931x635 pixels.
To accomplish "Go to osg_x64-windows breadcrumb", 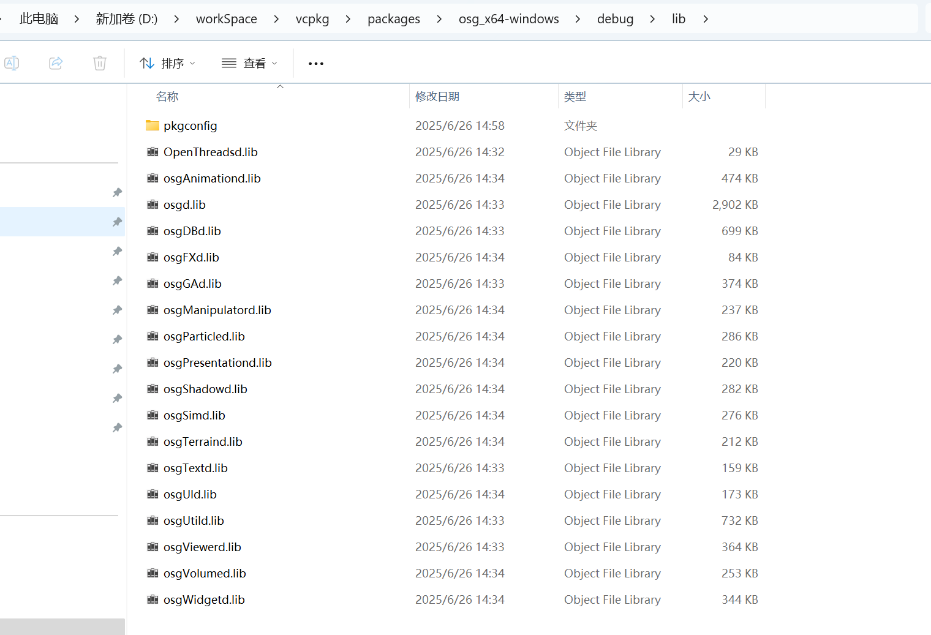I will 509,19.
